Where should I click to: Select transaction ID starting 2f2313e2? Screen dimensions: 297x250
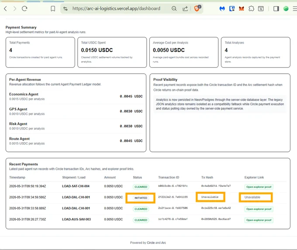(173, 197)
